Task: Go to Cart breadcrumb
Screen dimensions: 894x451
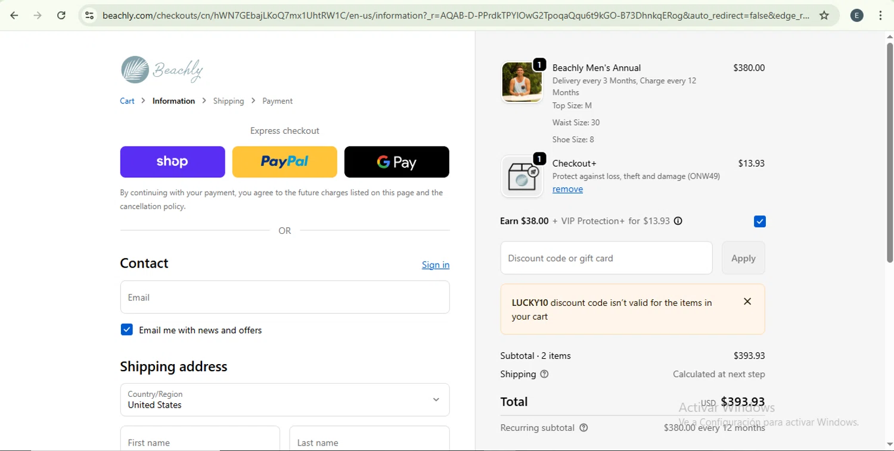Action: pos(127,101)
